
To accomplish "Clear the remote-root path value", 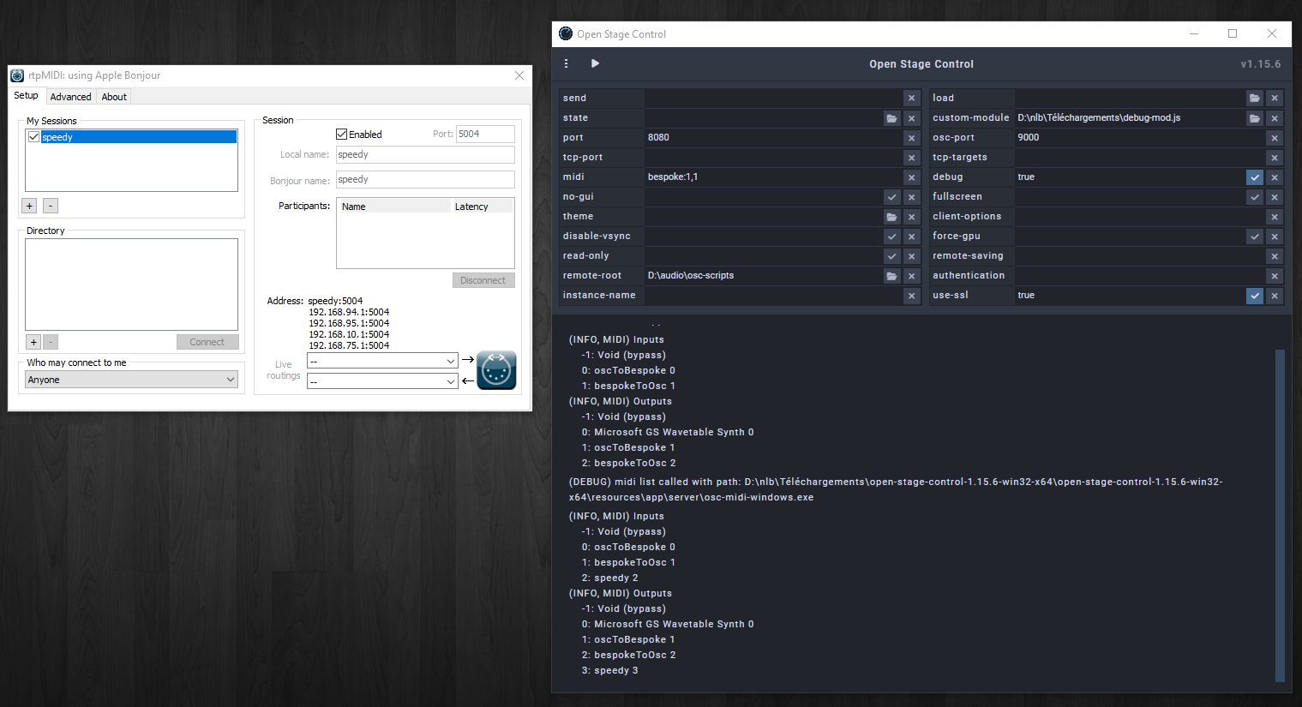I will (x=912, y=276).
